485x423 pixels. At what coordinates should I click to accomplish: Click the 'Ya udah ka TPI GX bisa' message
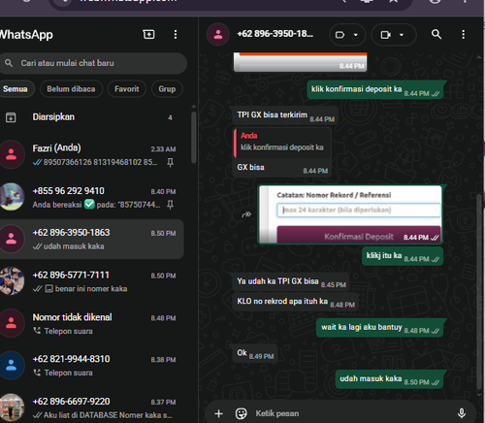[291, 281]
